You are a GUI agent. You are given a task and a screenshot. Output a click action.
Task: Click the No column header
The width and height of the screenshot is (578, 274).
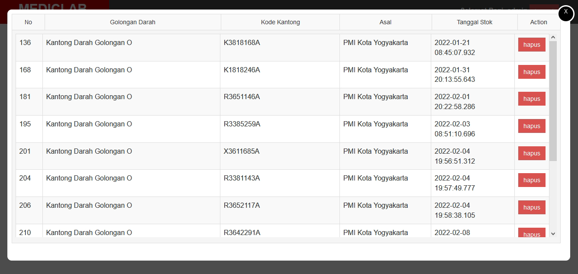click(28, 22)
